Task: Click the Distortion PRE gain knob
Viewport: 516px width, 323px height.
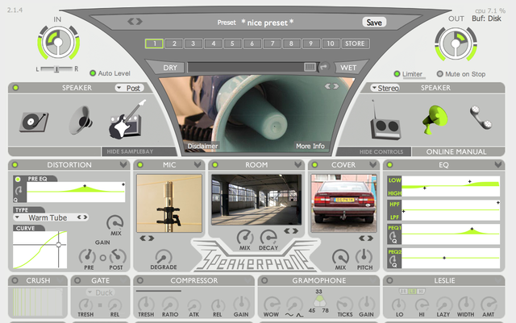Action: pos(87,257)
